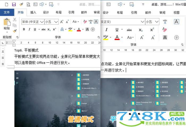
Task: Click Phonetic Guide wén icon in left window
Action: point(91,22)
